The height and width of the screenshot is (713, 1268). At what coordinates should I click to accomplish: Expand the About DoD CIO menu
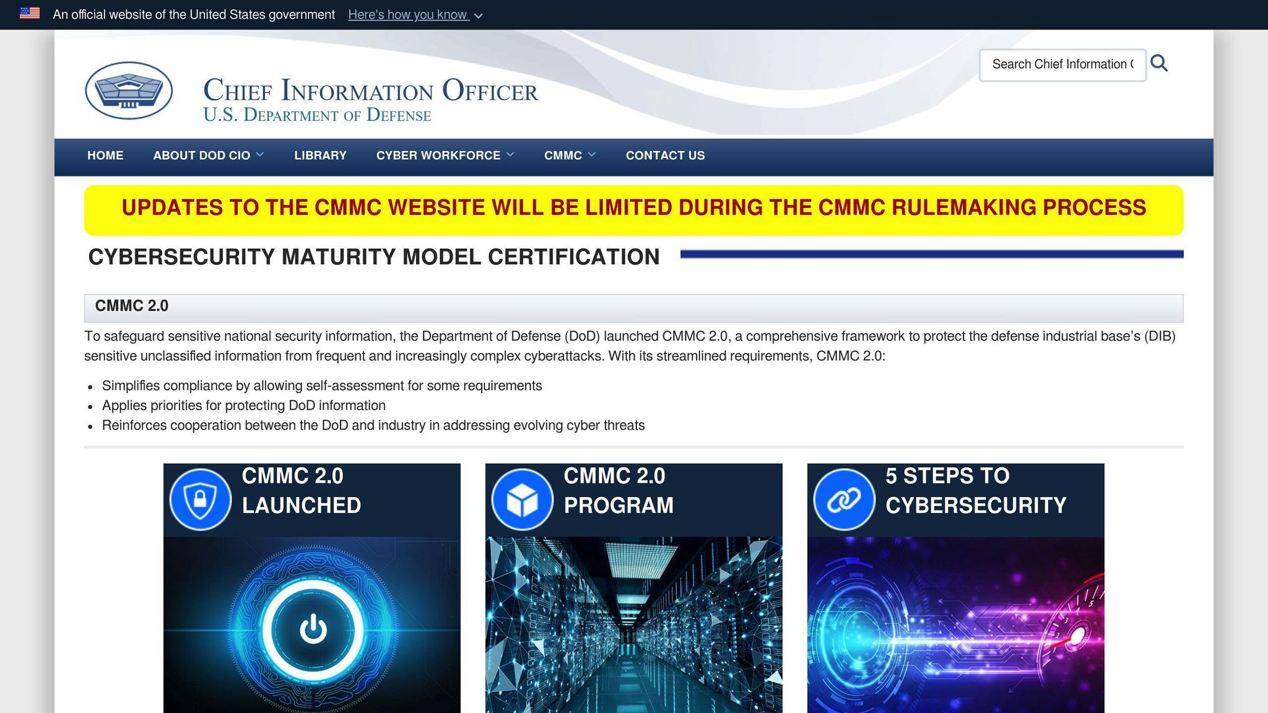(208, 155)
